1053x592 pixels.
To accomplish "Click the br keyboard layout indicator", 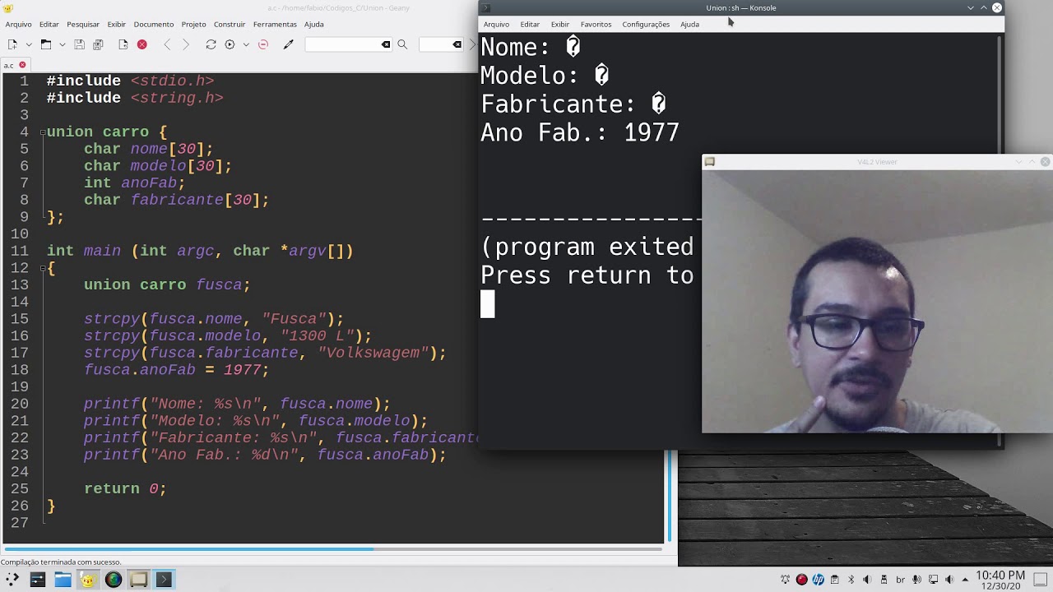I will [x=900, y=580].
